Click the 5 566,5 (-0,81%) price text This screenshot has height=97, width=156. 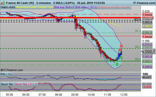[64, 3]
